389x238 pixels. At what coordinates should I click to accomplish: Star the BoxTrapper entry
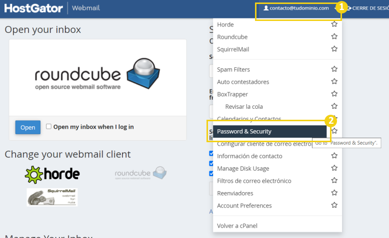pos(334,94)
